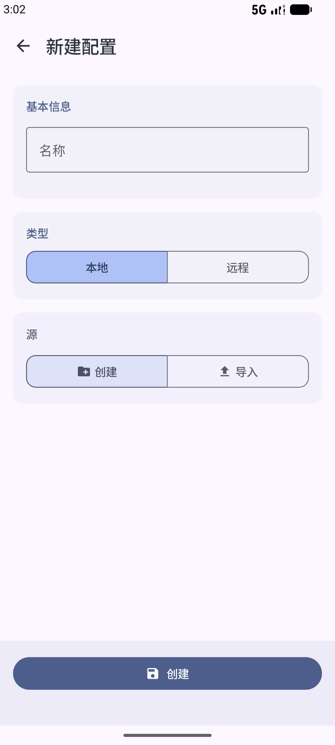Choose 导入 as the source
The height and width of the screenshot is (745, 335).
point(238,372)
